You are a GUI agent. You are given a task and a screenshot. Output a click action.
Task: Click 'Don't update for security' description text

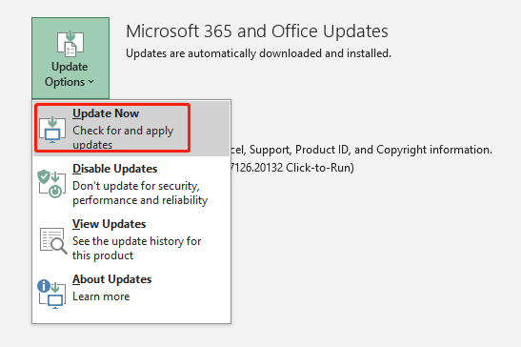140,193
